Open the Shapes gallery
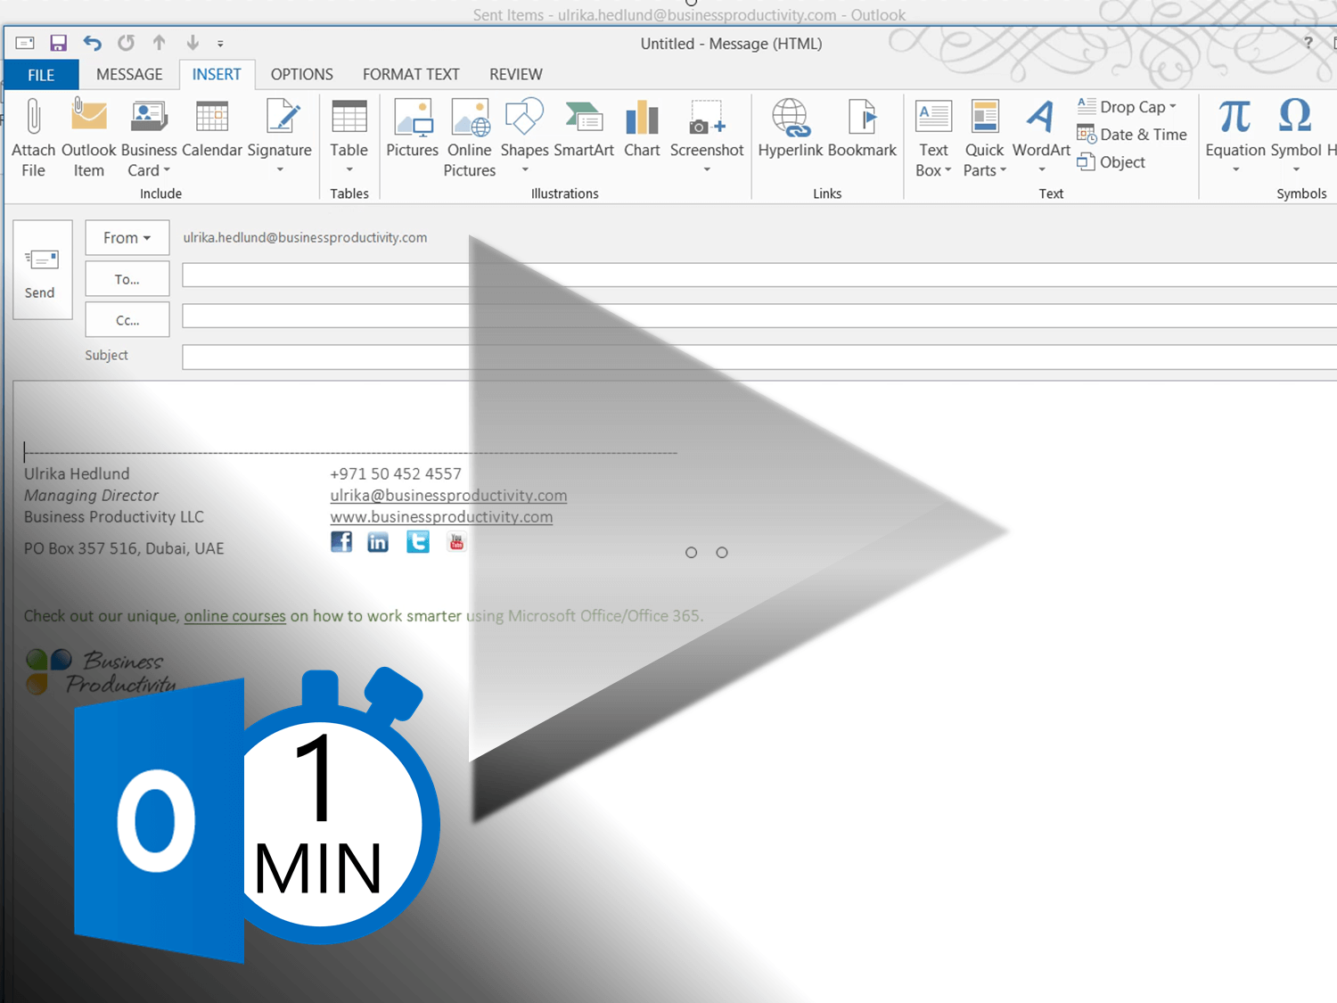This screenshot has width=1337, height=1003. [524, 136]
